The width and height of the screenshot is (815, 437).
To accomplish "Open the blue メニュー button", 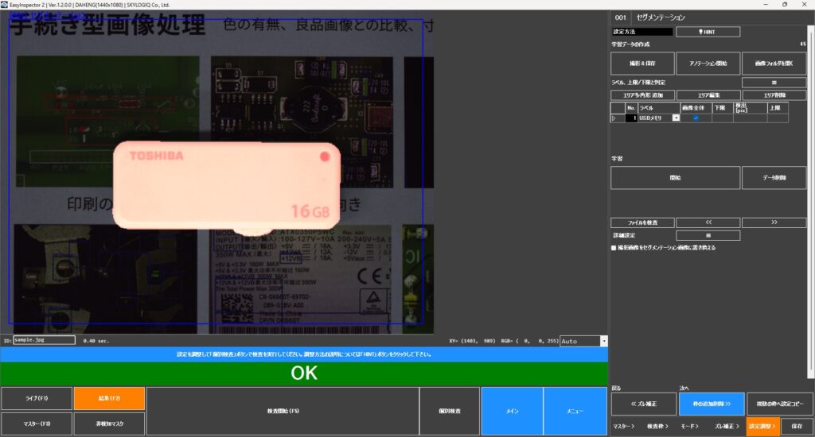I will [575, 411].
